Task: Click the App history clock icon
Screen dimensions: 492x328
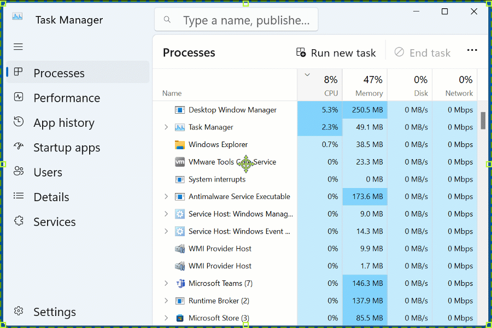Action: (19, 122)
